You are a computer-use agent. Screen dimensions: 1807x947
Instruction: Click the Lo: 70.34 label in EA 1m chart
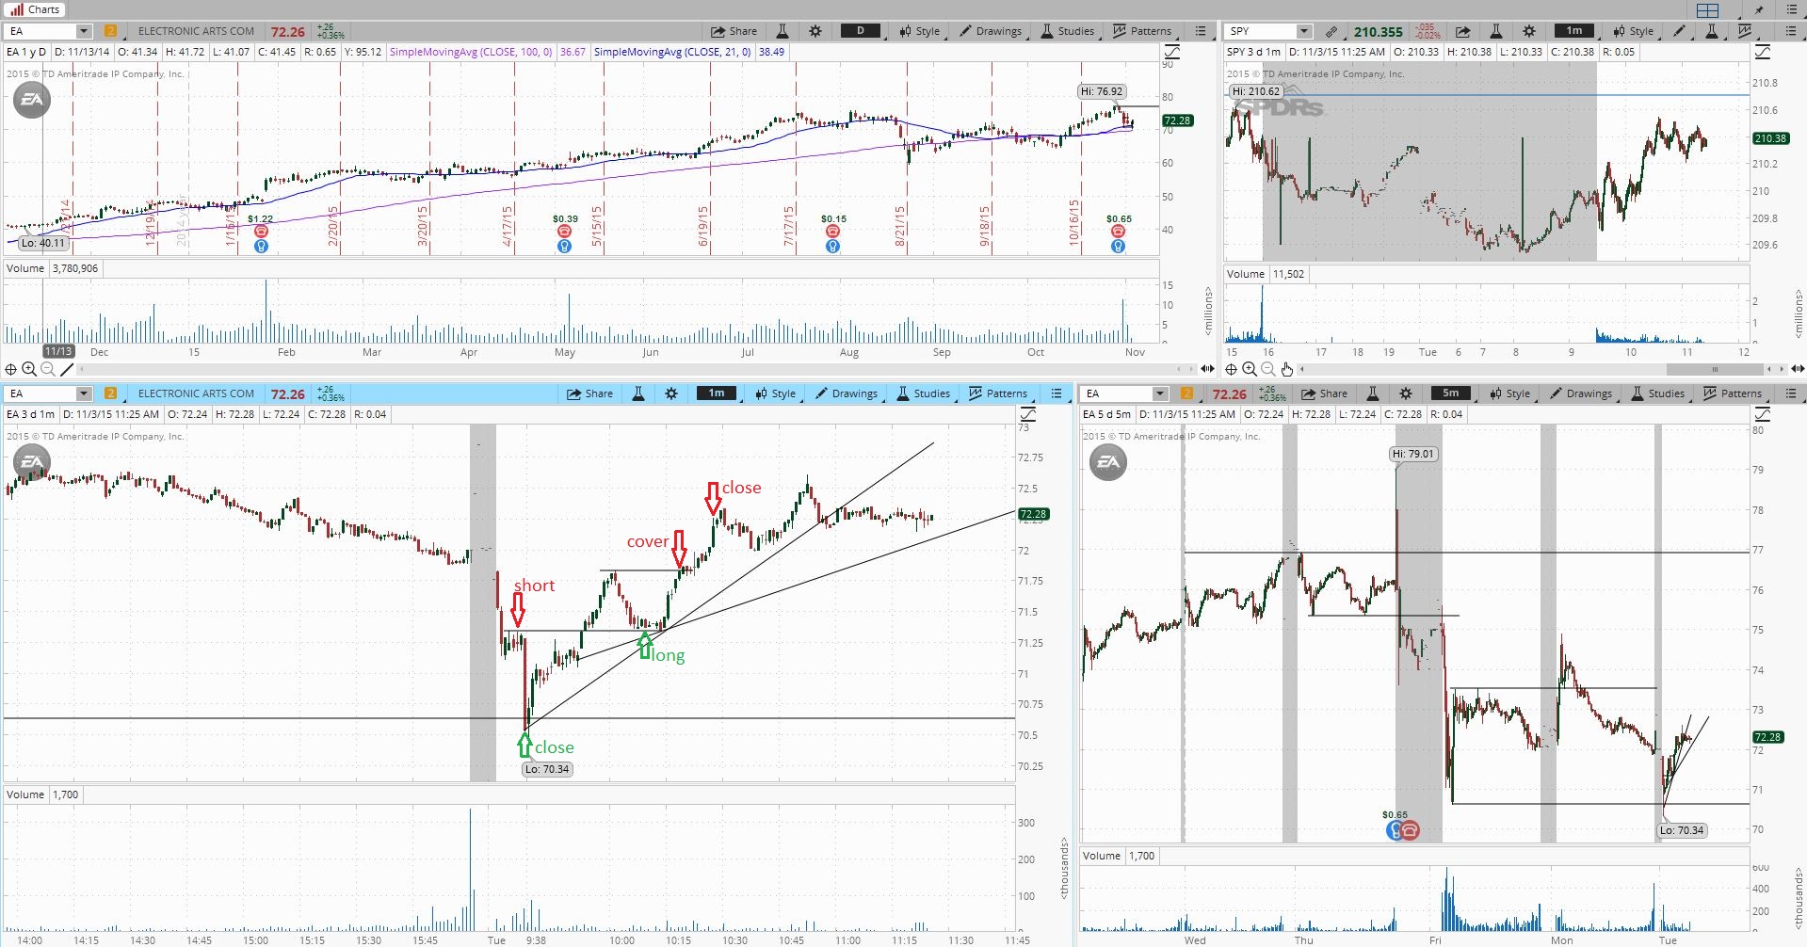click(x=547, y=769)
